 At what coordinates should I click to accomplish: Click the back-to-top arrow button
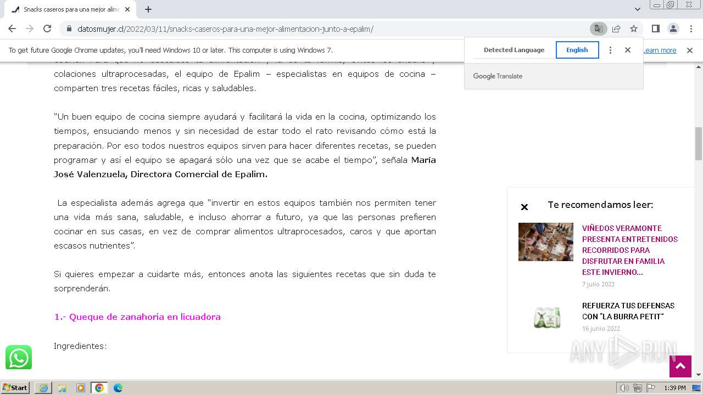click(x=680, y=366)
